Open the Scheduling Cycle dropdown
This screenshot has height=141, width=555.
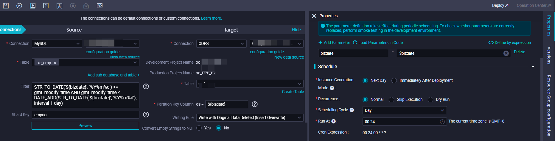tap(404, 110)
